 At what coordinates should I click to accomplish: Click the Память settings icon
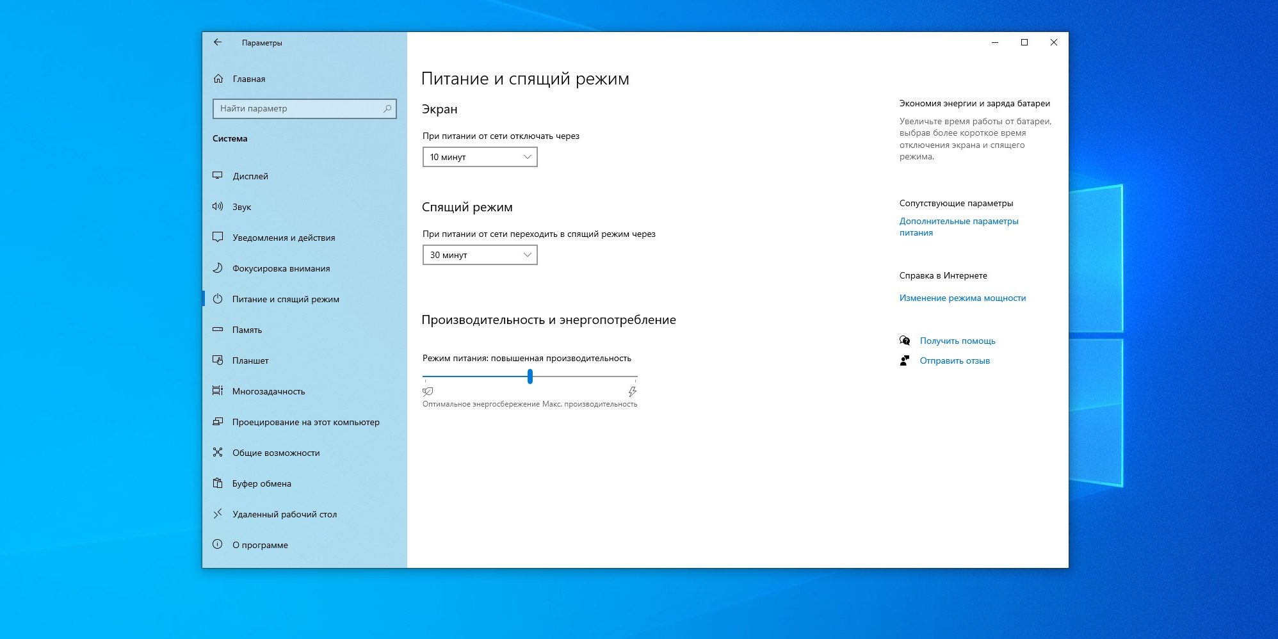pyautogui.click(x=218, y=330)
